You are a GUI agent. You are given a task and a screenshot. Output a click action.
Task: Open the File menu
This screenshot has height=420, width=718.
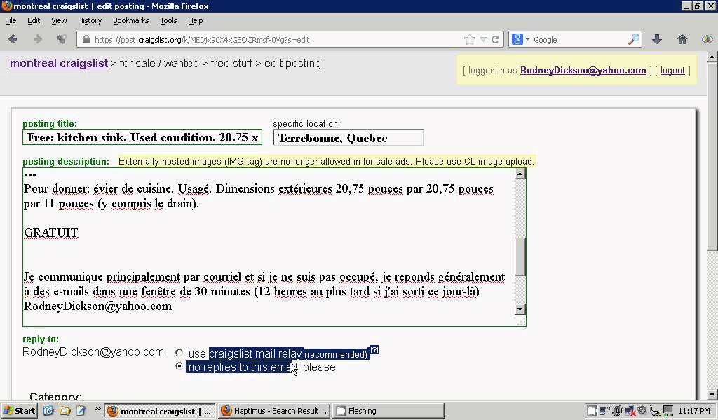11,20
